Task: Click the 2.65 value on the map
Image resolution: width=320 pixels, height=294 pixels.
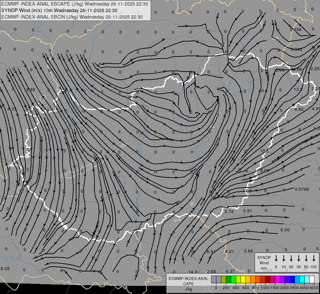Action: (211, 271)
